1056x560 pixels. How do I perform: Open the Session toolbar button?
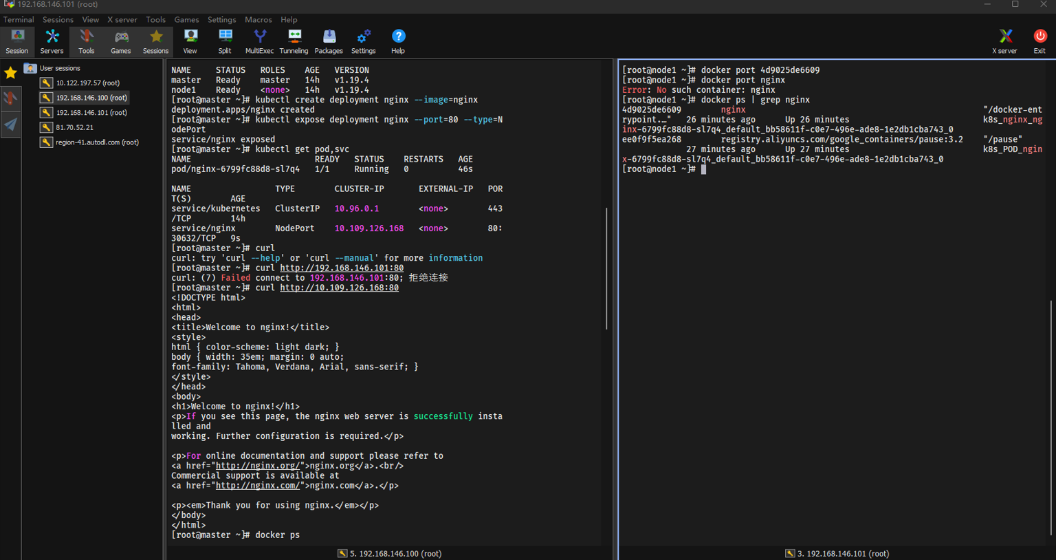point(17,41)
